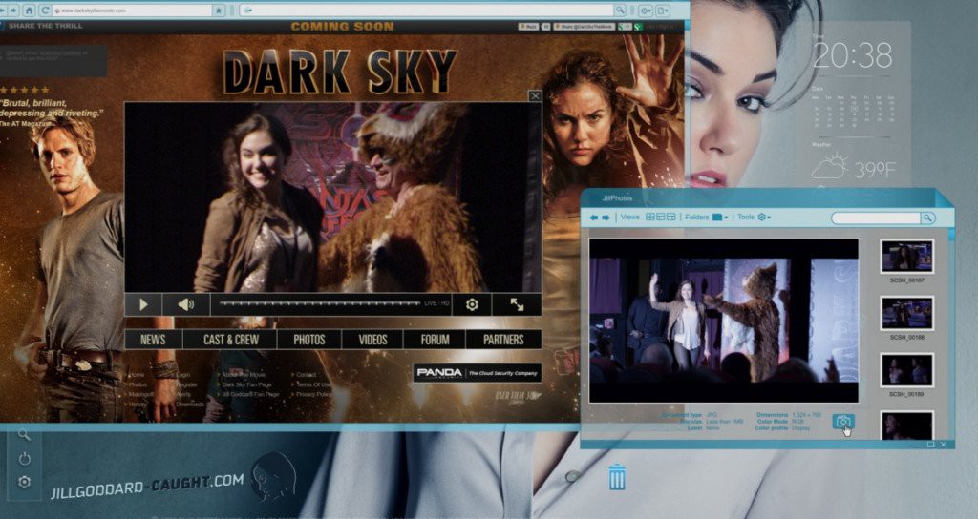Click the Panda Cloud Security banner
The image size is (978, 519).
point(477,373)
